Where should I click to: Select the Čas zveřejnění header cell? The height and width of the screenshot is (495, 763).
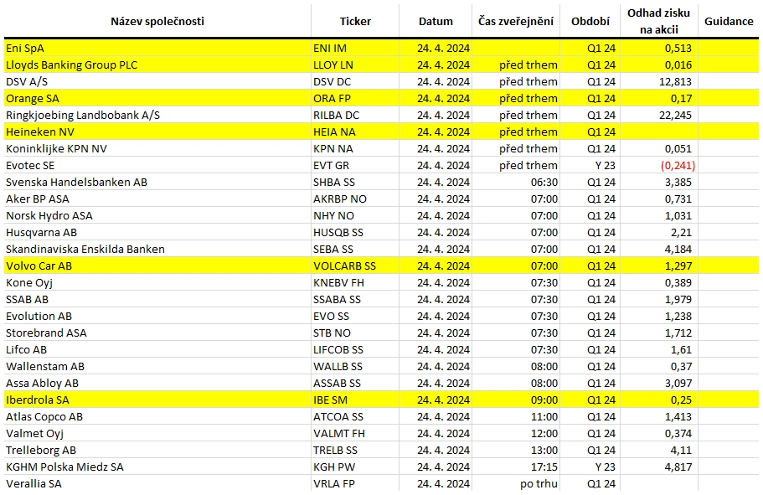pyautogui.click(x=516, y=22)
